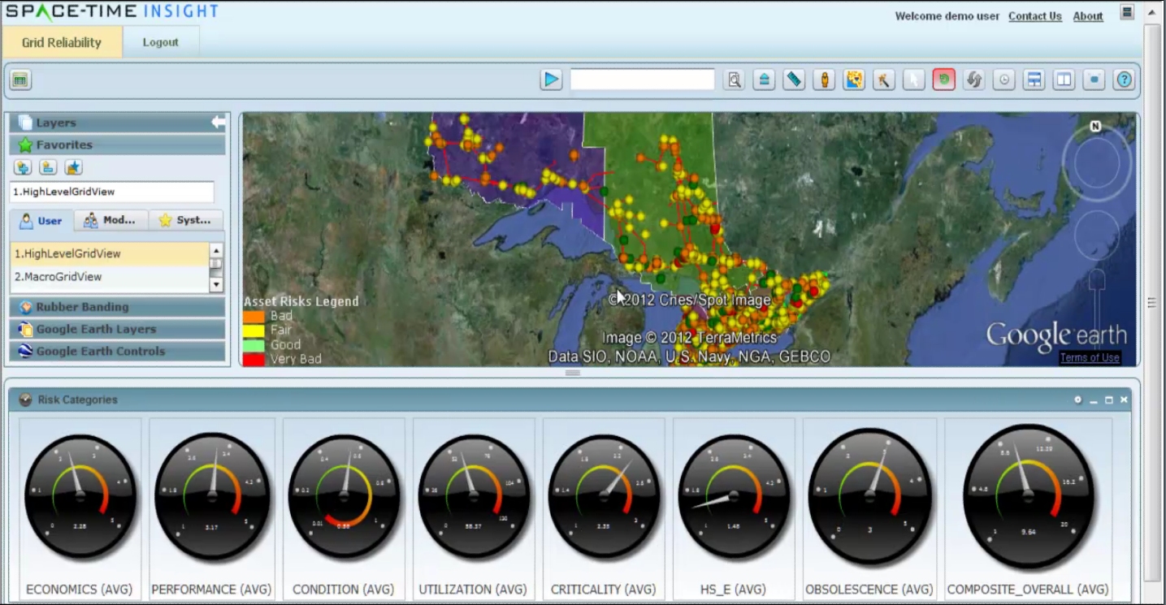Expand the Rubber Banding panel
The image size is (1166, 605).
tap(117, 307)
